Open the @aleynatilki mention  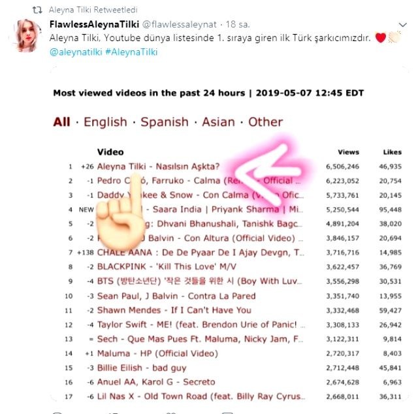[x=75, y=52]
